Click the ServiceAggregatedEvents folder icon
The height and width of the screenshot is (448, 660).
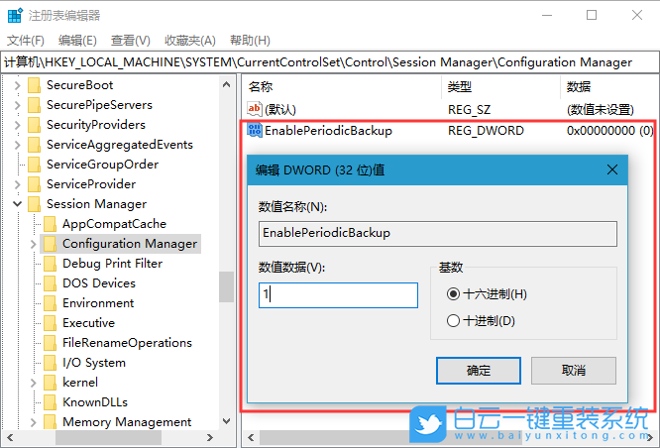click(x=34, y=145)
